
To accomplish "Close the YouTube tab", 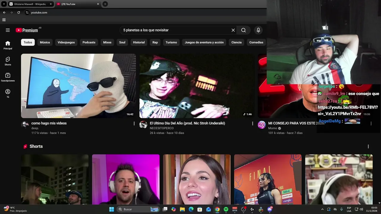I will click(x=98, y=4).
